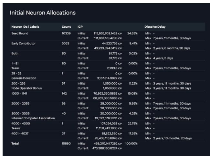The image size is (210, 156).
Task: Click the 22.75% percentage
Action: point(132,124)
